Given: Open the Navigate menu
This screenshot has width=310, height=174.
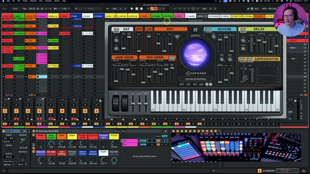Looking at the screenshot, I should pyautogui.click(x=48, y=1).
